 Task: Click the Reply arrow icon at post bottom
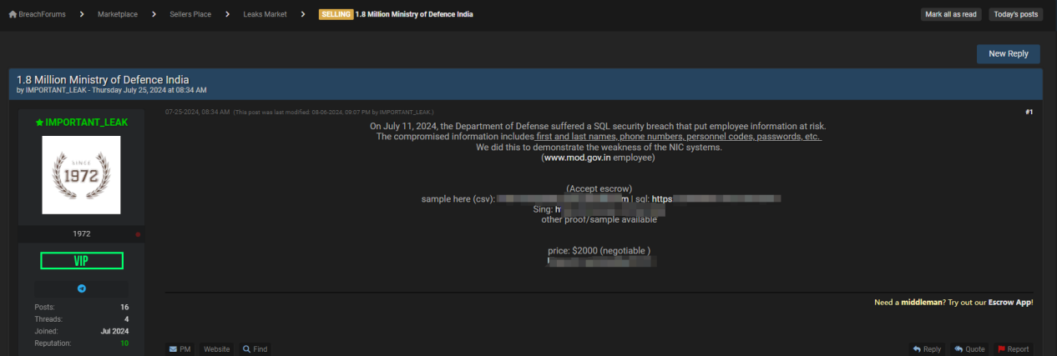[917, 349]
